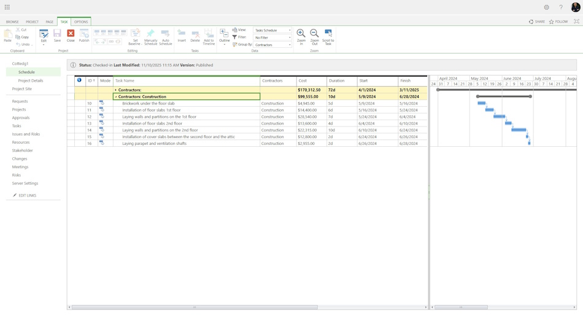Screen dimensions: 583x328
Task: Open Stakeholder link in sidebar
Action: tap(22, 150)
